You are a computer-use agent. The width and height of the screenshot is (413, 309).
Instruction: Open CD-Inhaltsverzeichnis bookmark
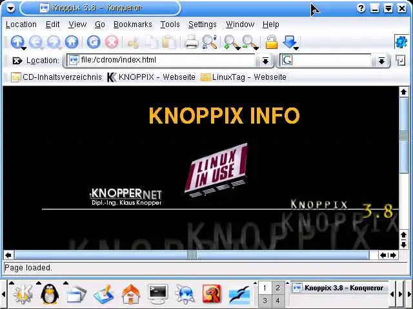[x=56, y=77]
